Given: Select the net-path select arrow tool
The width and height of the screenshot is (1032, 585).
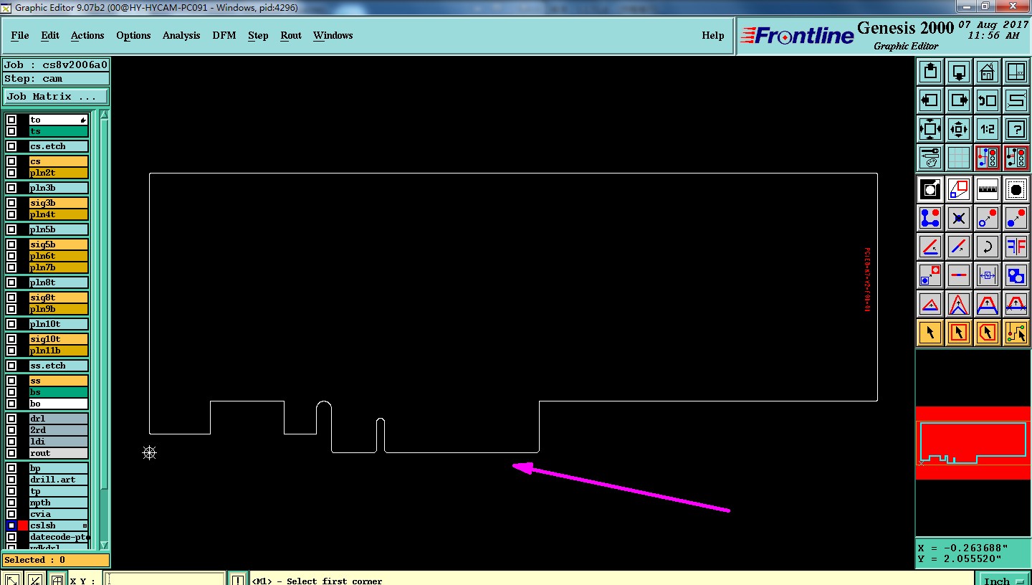Looking at the screenshot, I should [x=1016, y=333].
